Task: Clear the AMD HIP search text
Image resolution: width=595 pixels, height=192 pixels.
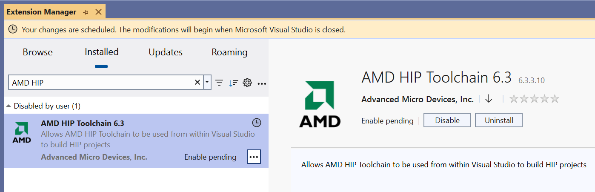Action: coord(197,83)
